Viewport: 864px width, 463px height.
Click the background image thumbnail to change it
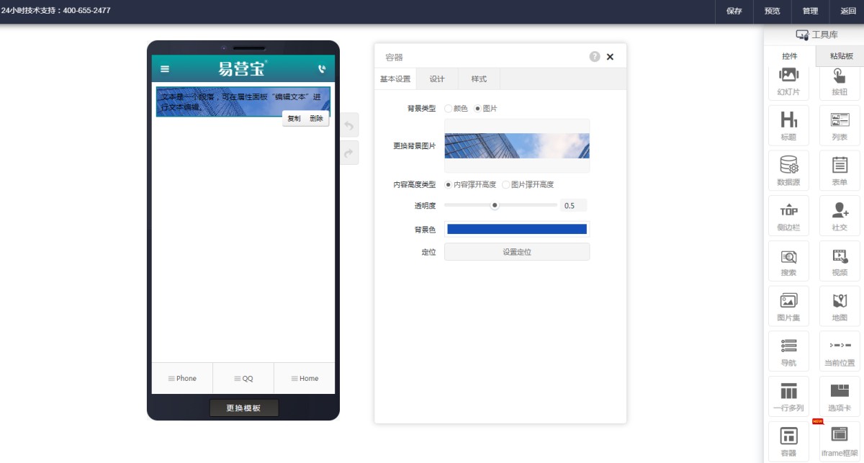[517, 145]
